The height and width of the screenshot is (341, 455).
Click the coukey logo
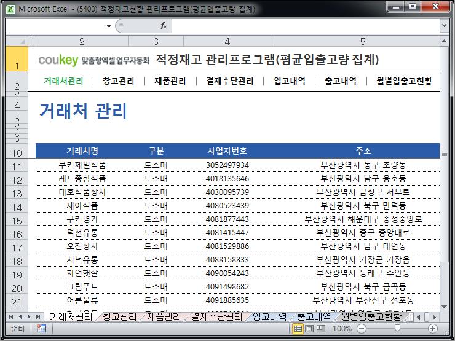coord(58,60)
